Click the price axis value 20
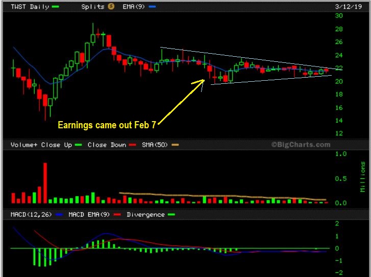The image size is (371, 277). (339, 81)
